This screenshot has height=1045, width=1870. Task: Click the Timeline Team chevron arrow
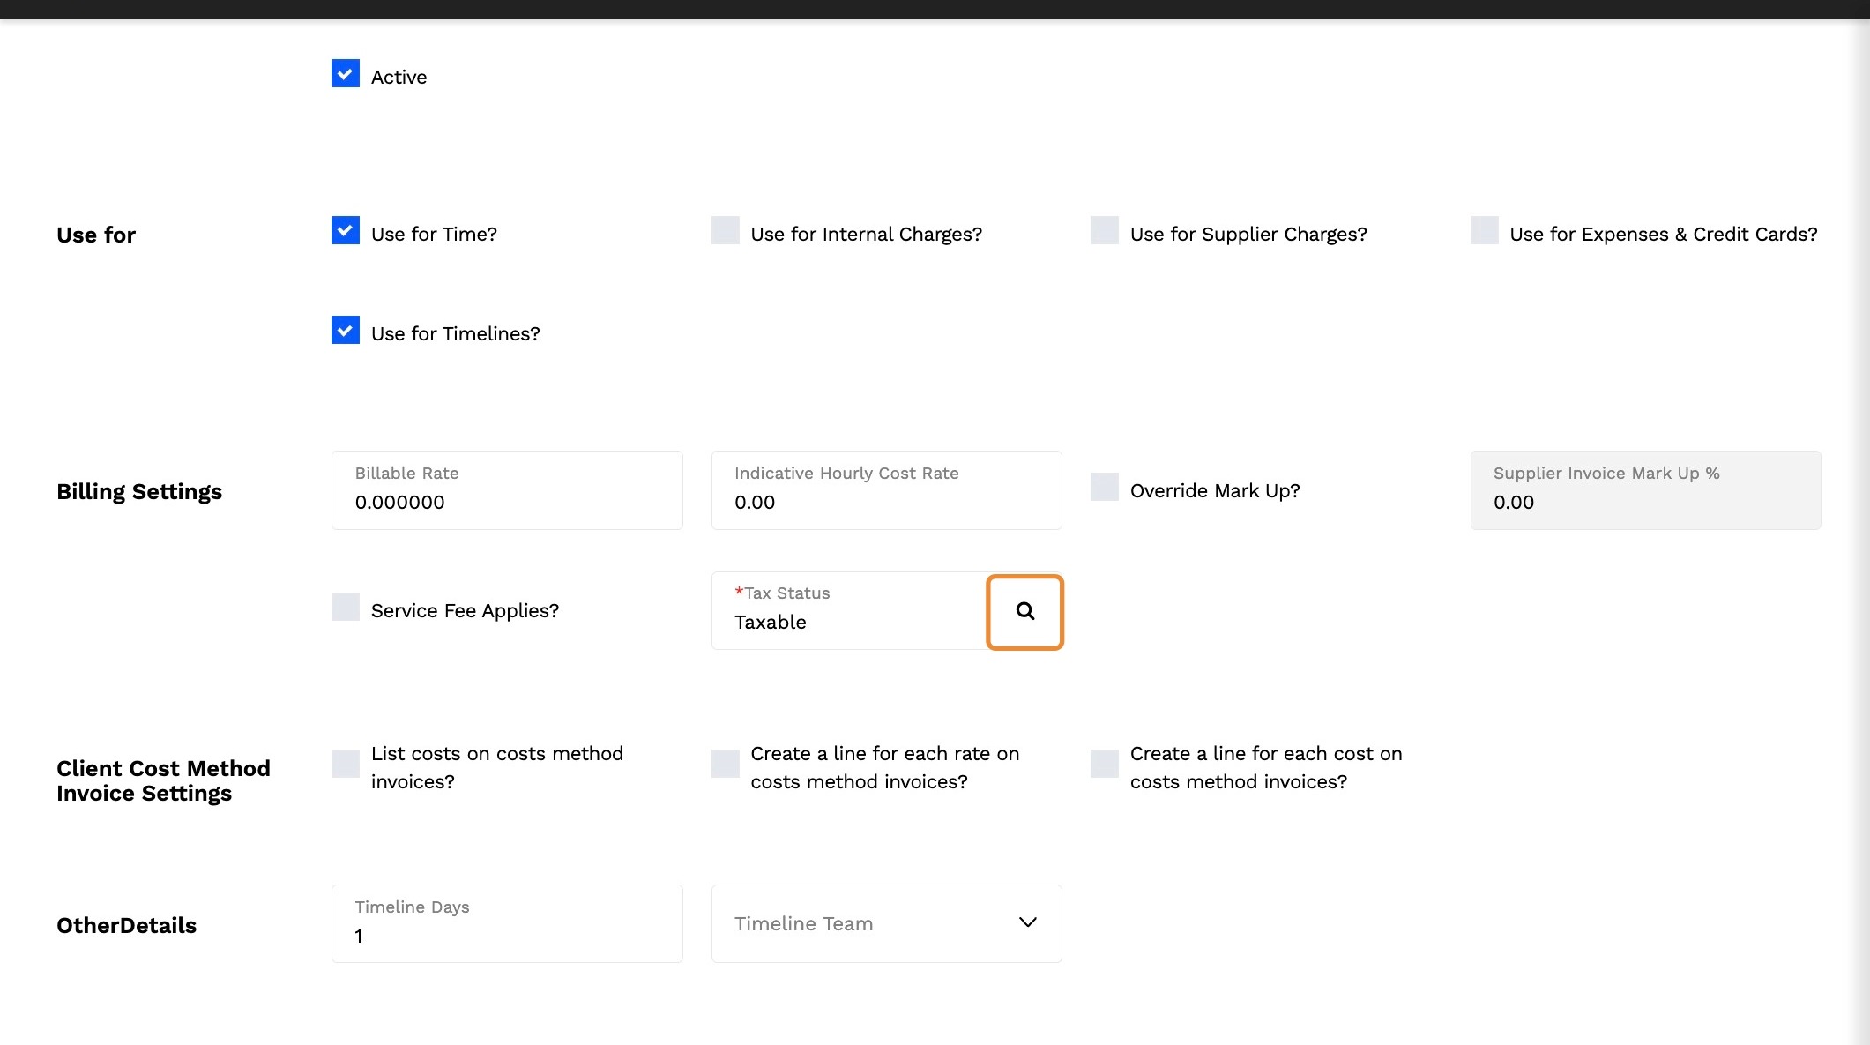click(1027, 922)
